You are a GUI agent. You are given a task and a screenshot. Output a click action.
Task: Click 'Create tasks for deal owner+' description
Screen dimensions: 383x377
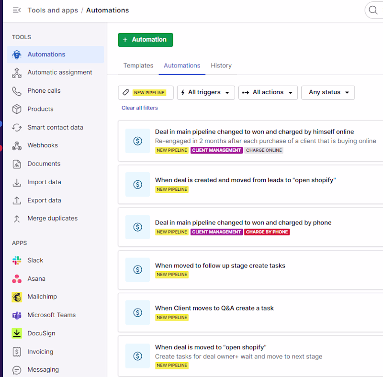click(x=238, y=356)
